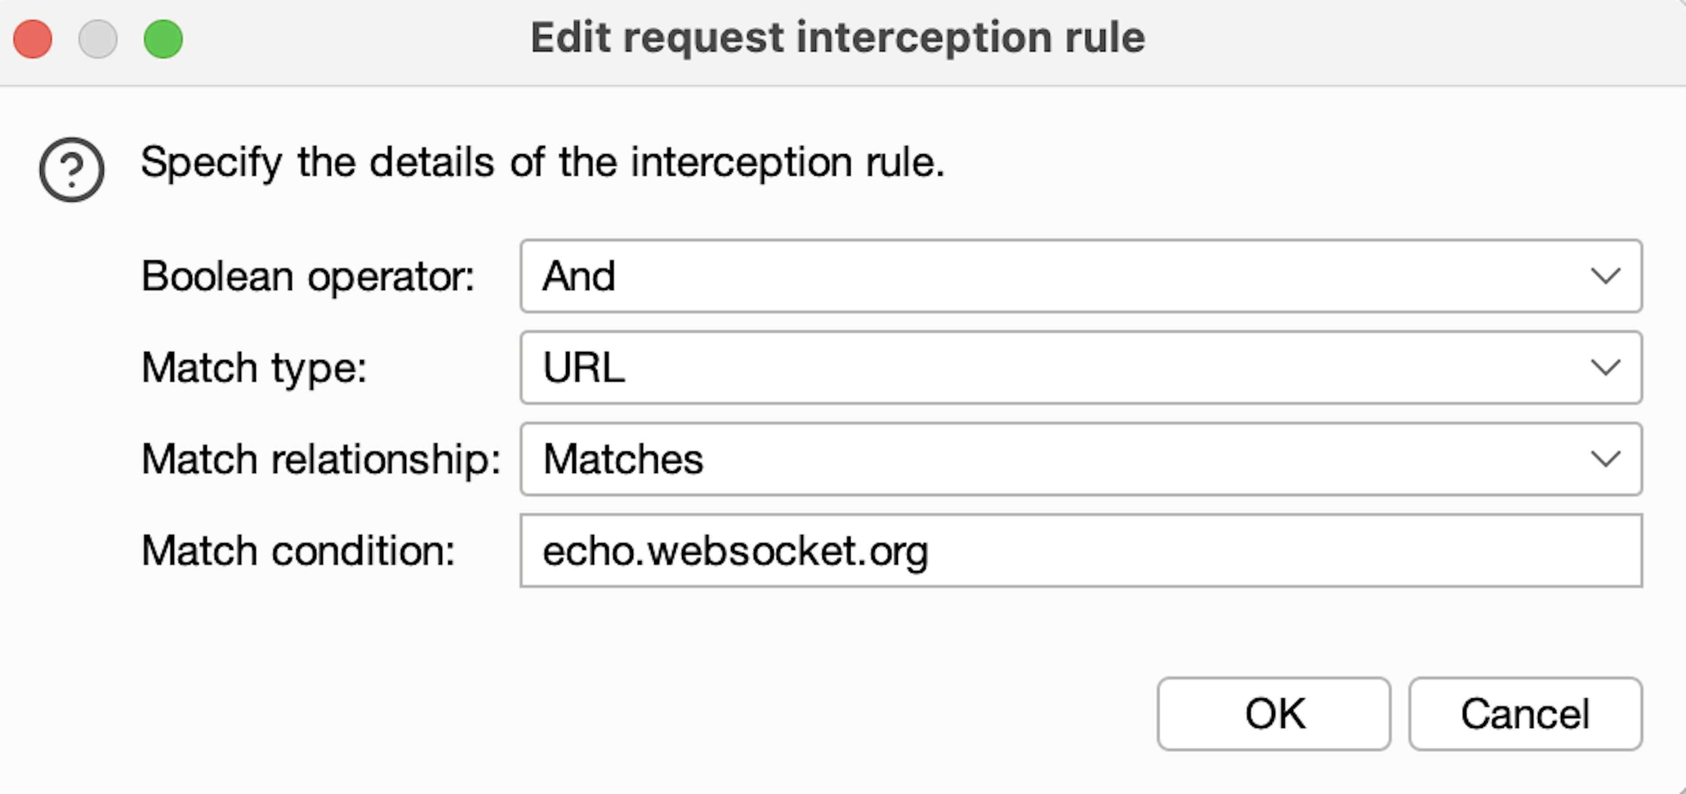This screenshot has width=1686, height=794.
Task: Click chevron arrow of Boolean operator combo
Action: [x=1605, y=276]
